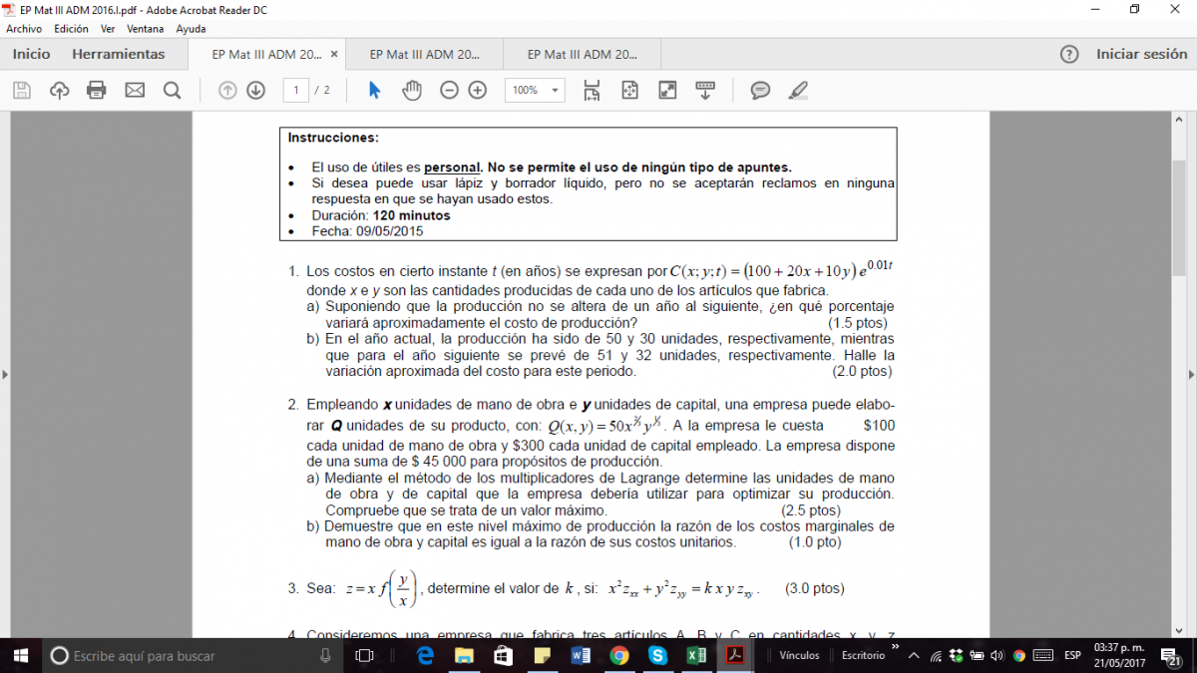
Task: Click the page number input field
Action: pyautogui.click(x=295, y=91)
